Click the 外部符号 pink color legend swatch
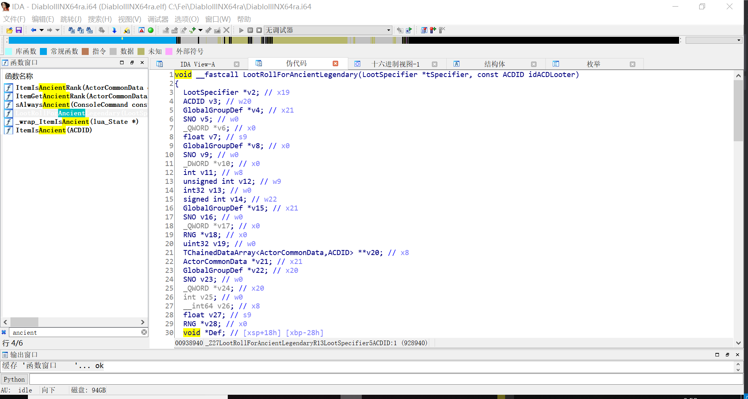Image resolution: width=748 pixels, height=399 pixels. (169, 51)
